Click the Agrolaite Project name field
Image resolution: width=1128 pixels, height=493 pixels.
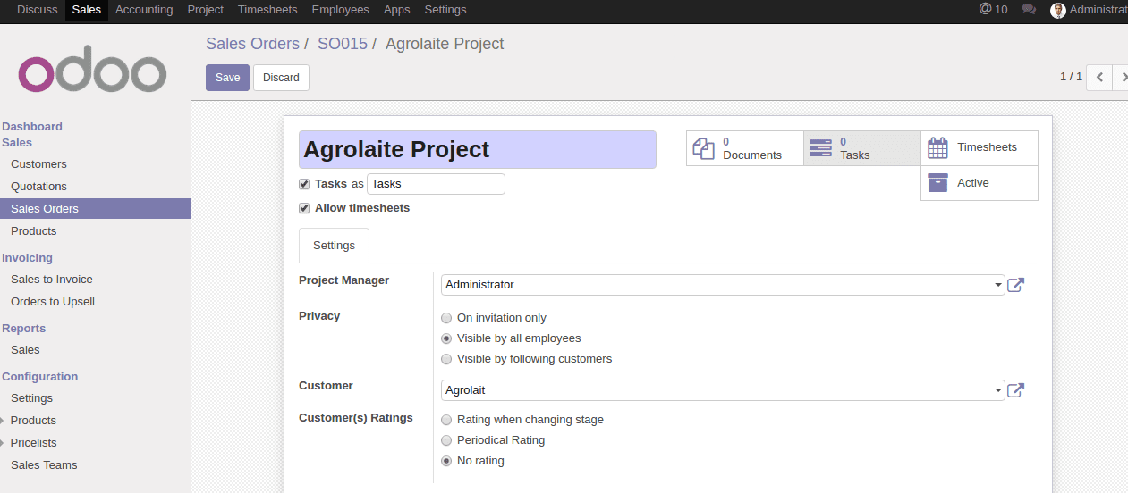click(x=478, y=149)
